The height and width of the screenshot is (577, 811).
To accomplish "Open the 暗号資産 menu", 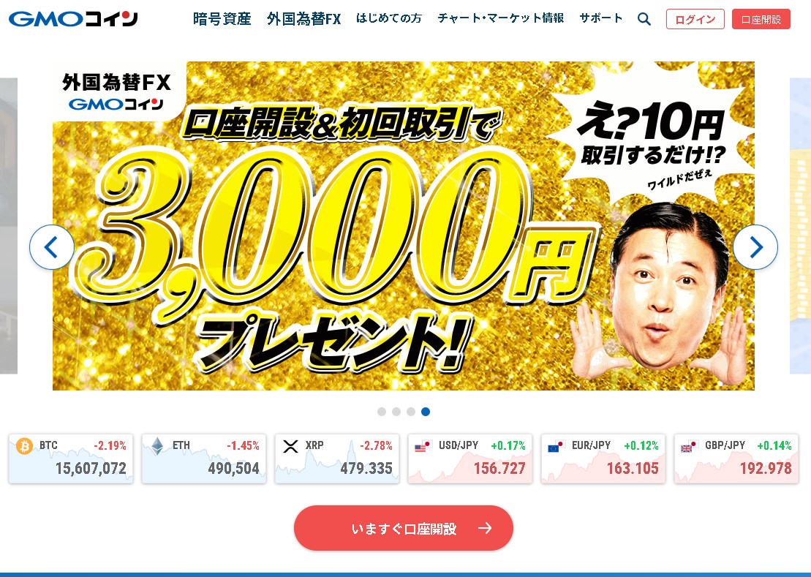I will click(x=222, y=19).
